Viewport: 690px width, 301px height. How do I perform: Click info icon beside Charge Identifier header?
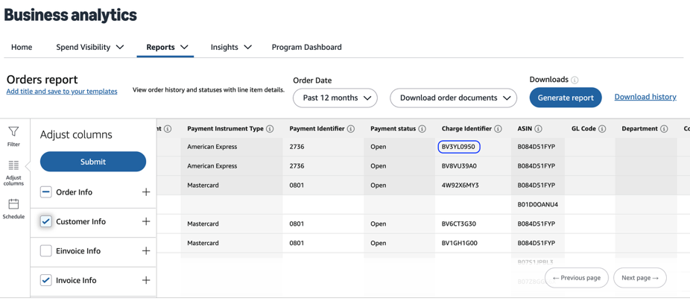point(498,129)
